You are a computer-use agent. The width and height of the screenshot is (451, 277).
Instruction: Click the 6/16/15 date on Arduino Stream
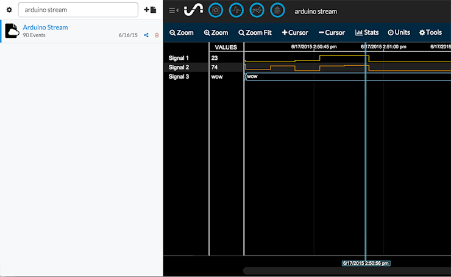[128, 35]
